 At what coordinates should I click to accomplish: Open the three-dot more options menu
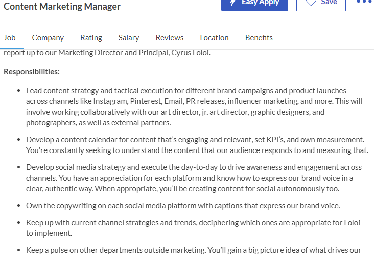pos(364,2)
